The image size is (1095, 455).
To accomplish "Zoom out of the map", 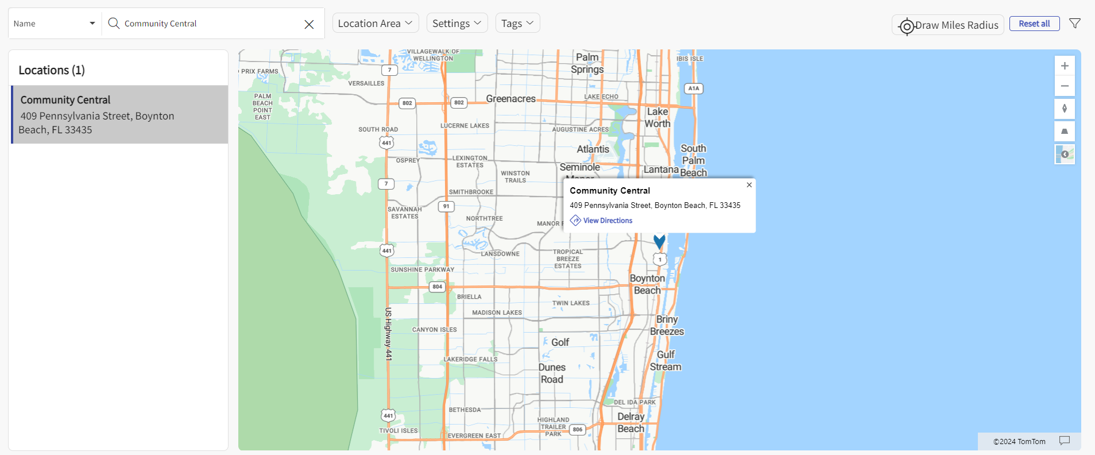I will (x=1064, y=86).
